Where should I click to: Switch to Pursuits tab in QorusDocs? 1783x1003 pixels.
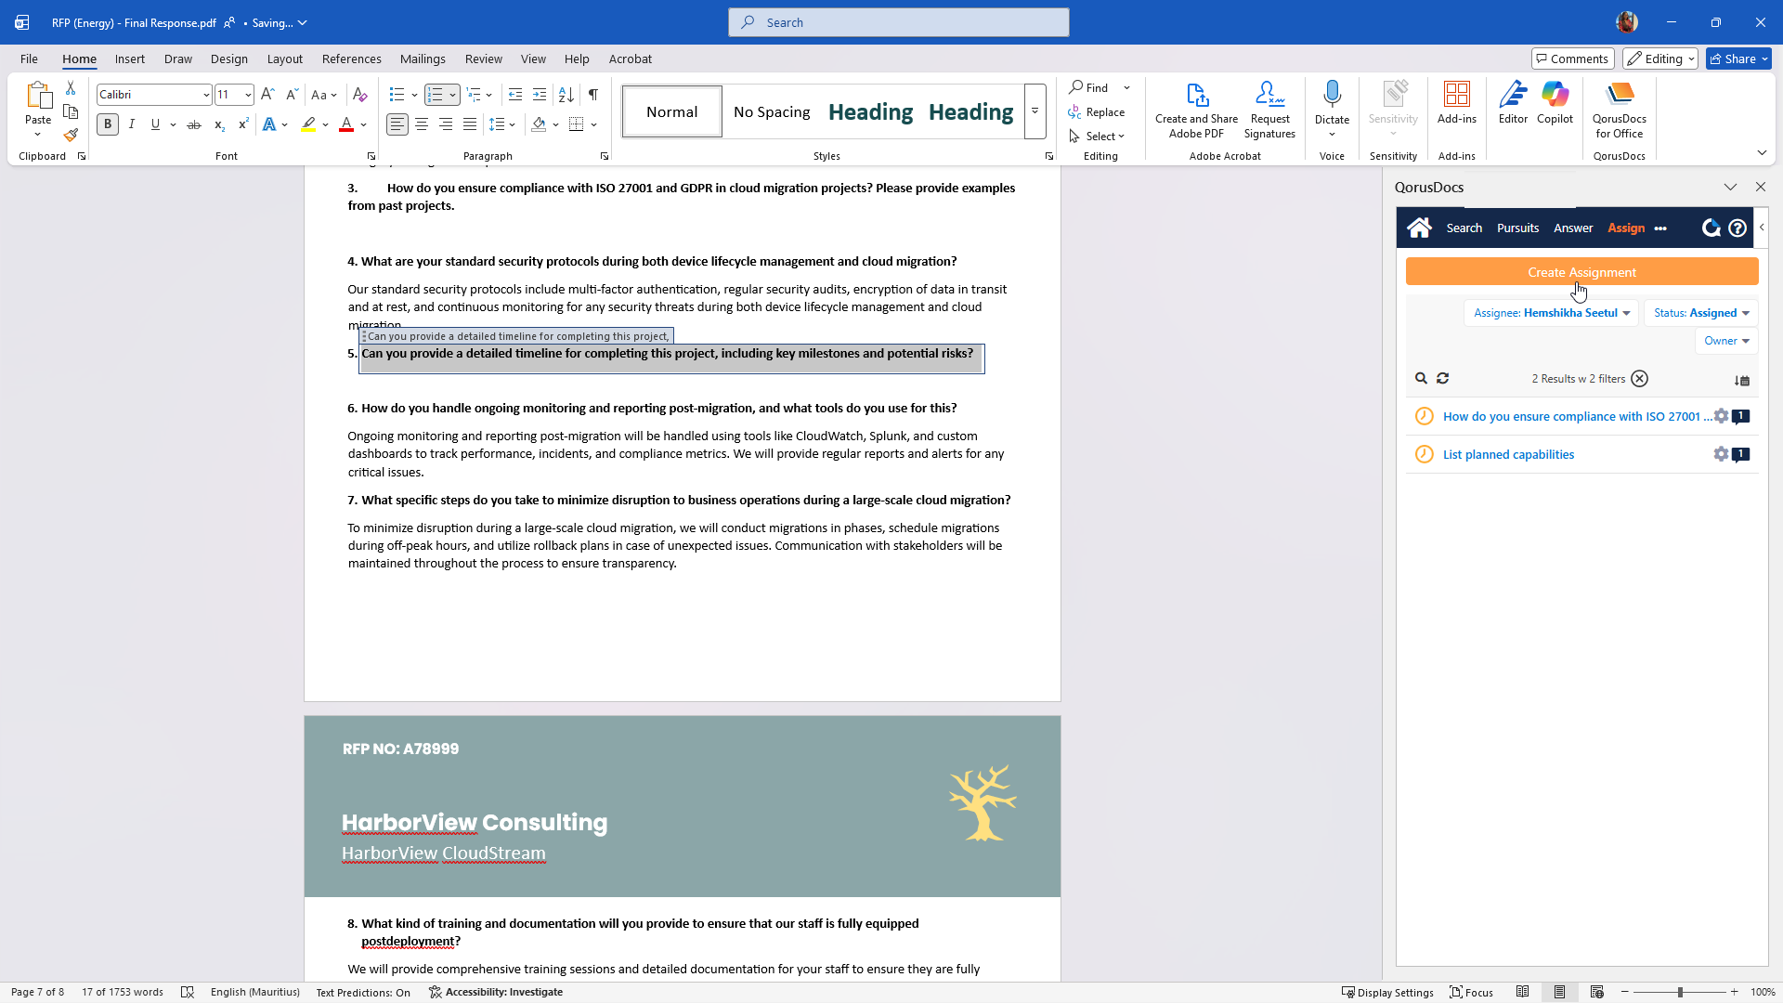click(1517, 228)
